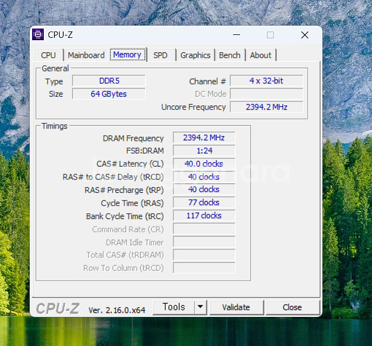
Task: Close the CPU-Z window with the X
Action: coord(304,35)
